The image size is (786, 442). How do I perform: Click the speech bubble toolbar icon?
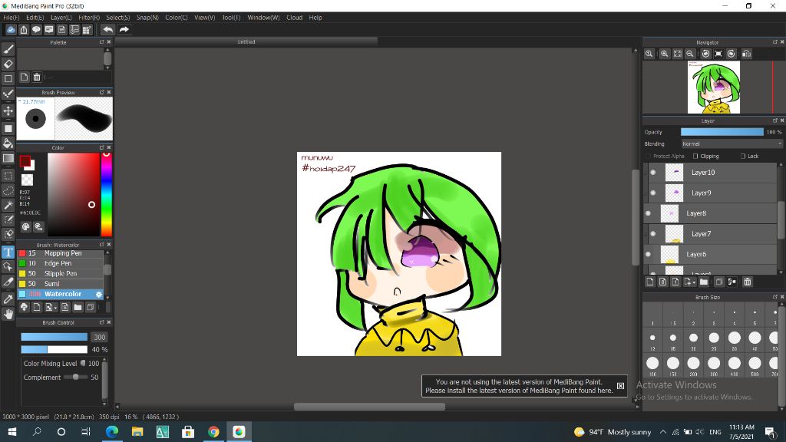click(36, 30)
